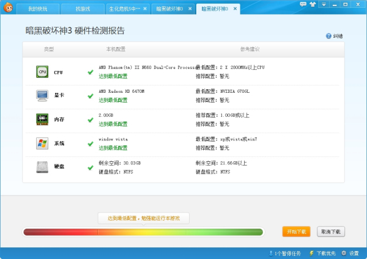The image size is (367, 259).
Task: Click the 纠错 link
Action: (x=338, y=36)
